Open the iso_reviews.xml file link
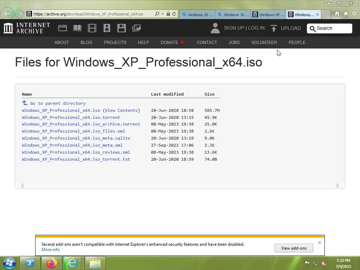360x270 pixels. click(x=76, y=152)
